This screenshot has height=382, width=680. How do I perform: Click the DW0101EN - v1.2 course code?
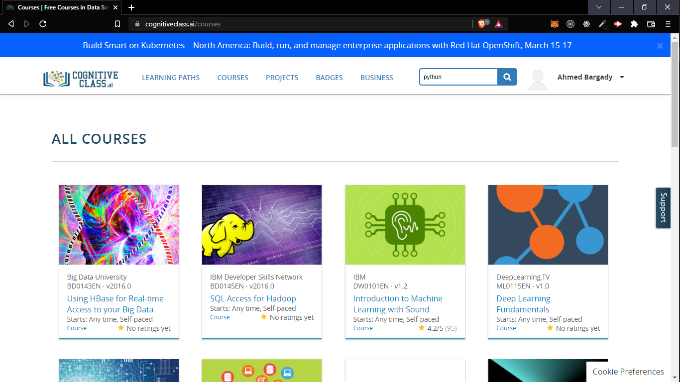380,286
